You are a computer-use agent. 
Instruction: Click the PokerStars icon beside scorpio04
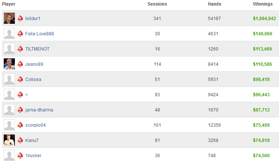(20, 125)
